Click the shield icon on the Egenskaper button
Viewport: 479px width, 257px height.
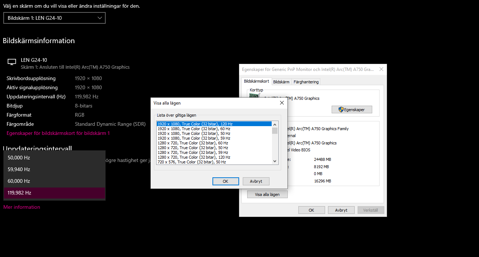pyautogui.click(x=341, y=109)
